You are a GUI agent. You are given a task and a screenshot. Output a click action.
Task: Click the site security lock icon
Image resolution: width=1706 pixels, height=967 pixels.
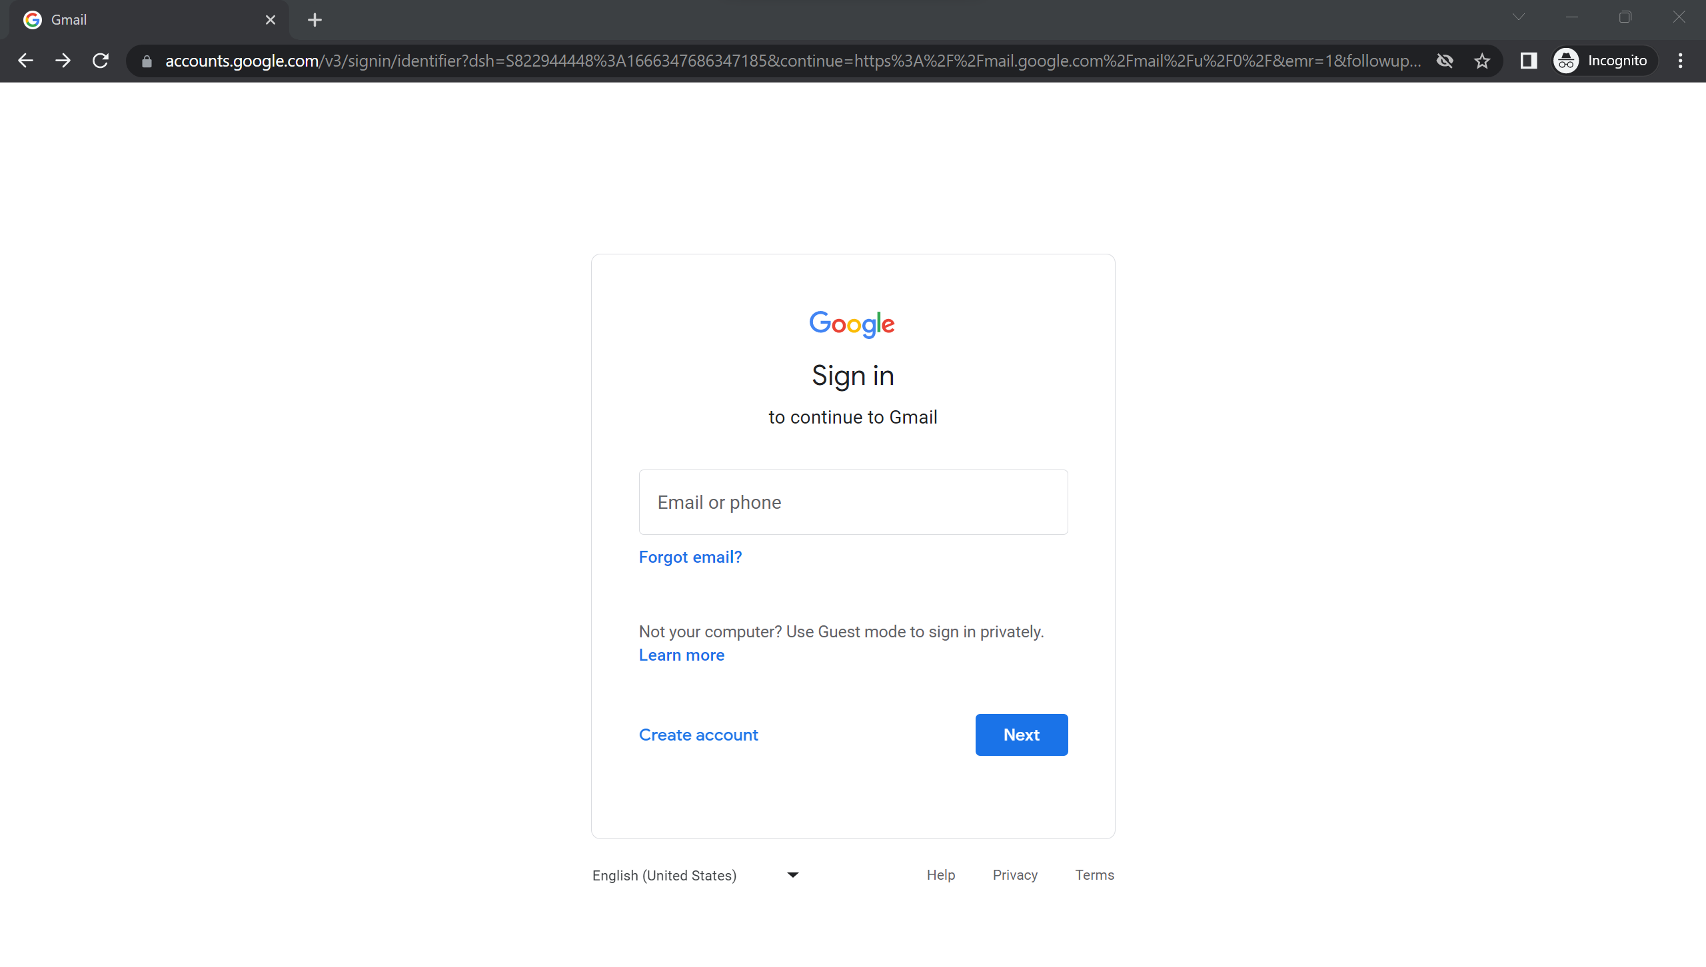click(x=145, y=61)
